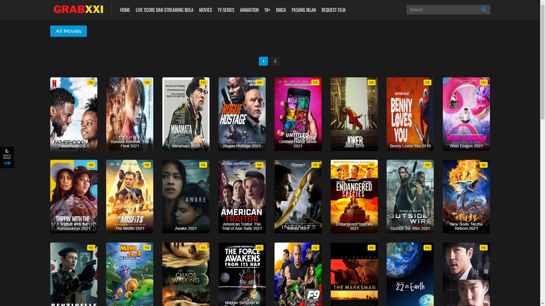This screenshot has height=306, width=545.
Task: Open Outside the Wire 2021 poster
Action: (x=410, y=196)
